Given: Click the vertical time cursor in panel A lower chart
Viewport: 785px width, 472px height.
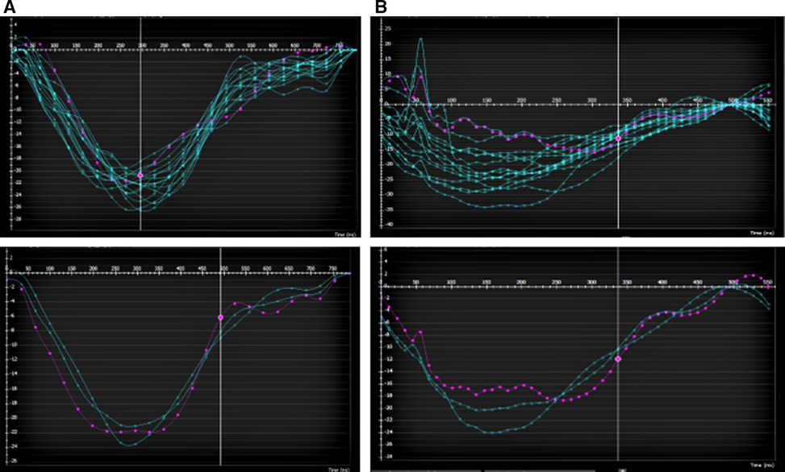Looking at the screenshot, I should [220, 358].
